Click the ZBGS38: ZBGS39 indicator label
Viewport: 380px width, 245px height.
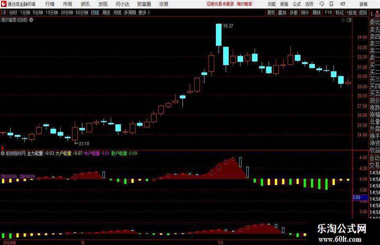tap(18, 177)
